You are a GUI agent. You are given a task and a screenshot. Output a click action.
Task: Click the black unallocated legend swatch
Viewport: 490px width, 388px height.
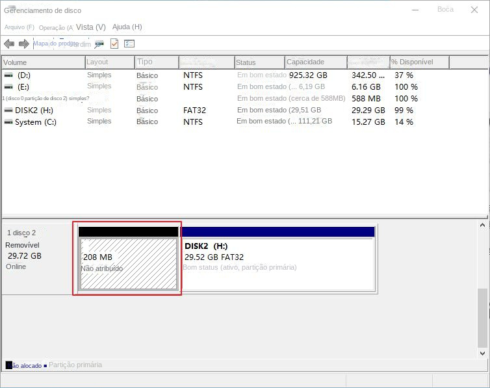8,365
